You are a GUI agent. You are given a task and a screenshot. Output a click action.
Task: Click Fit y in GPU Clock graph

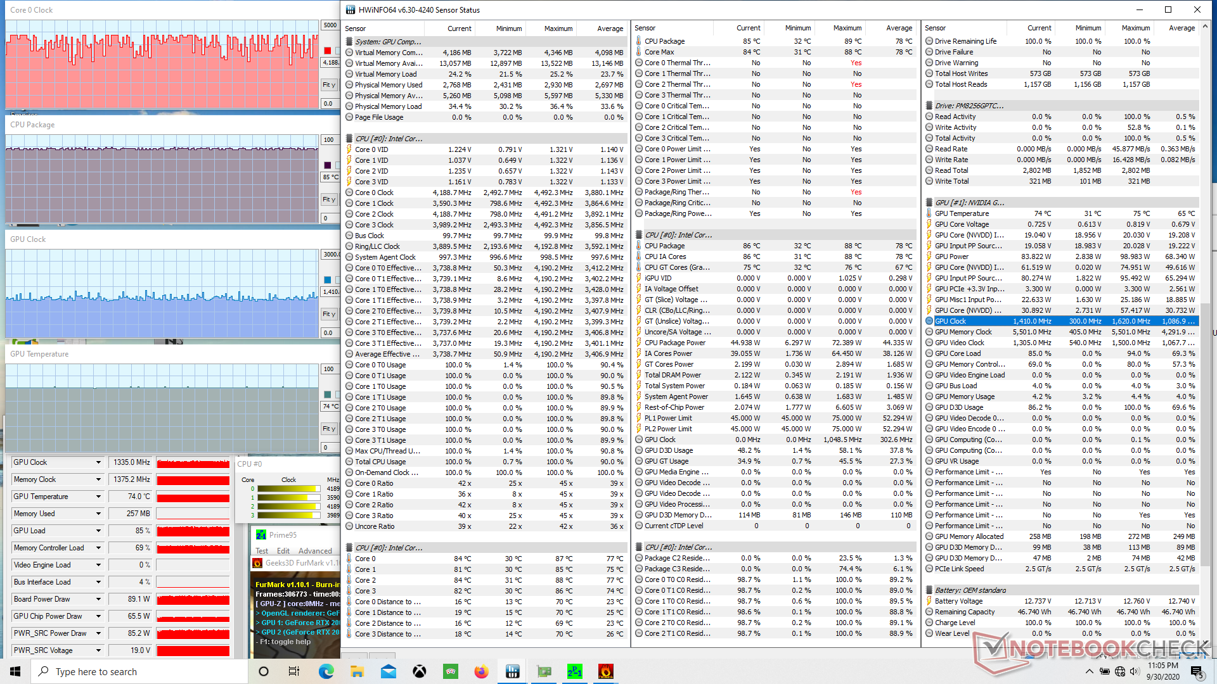point(329,314)
